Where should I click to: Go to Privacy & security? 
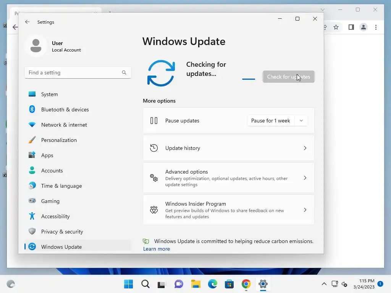point(78,232)
